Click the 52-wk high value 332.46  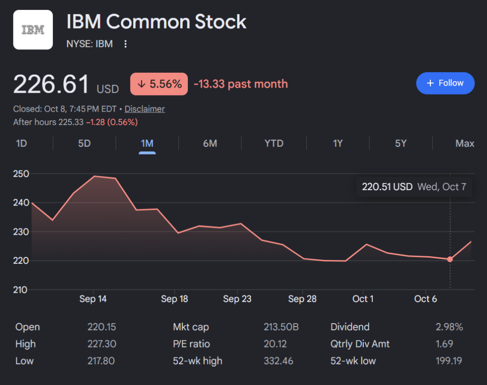coord(278,361)
